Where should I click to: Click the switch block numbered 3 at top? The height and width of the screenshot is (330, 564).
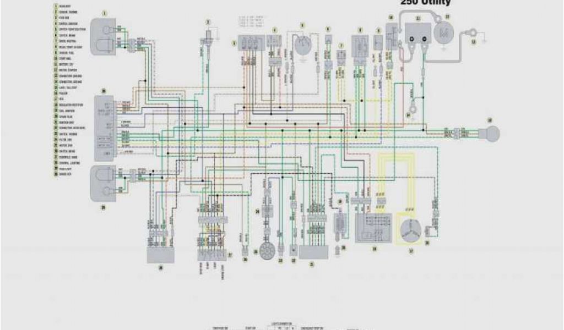point(250,44)
